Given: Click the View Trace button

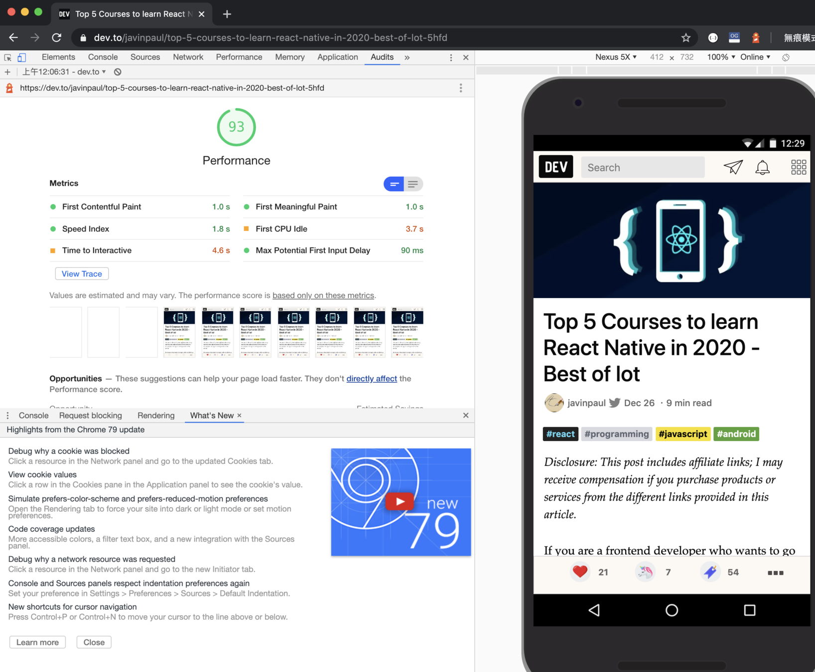Looking at the screenshot, I should click(82, 274).
